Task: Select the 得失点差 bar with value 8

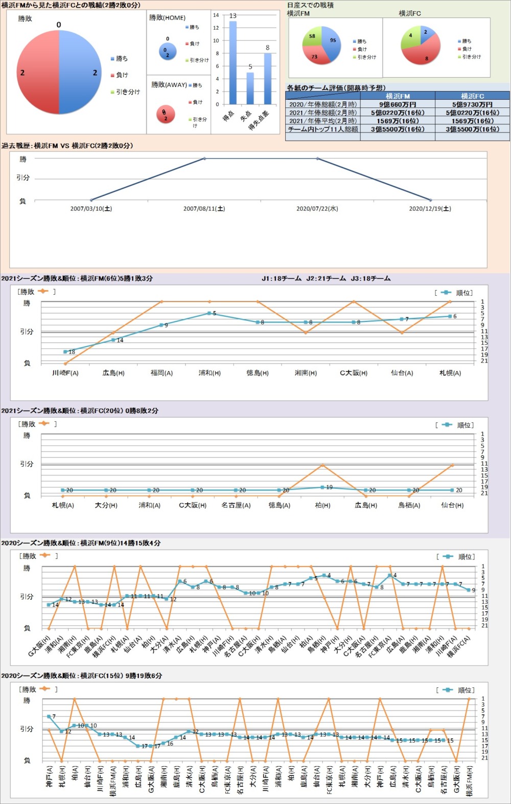Action: 267,78
